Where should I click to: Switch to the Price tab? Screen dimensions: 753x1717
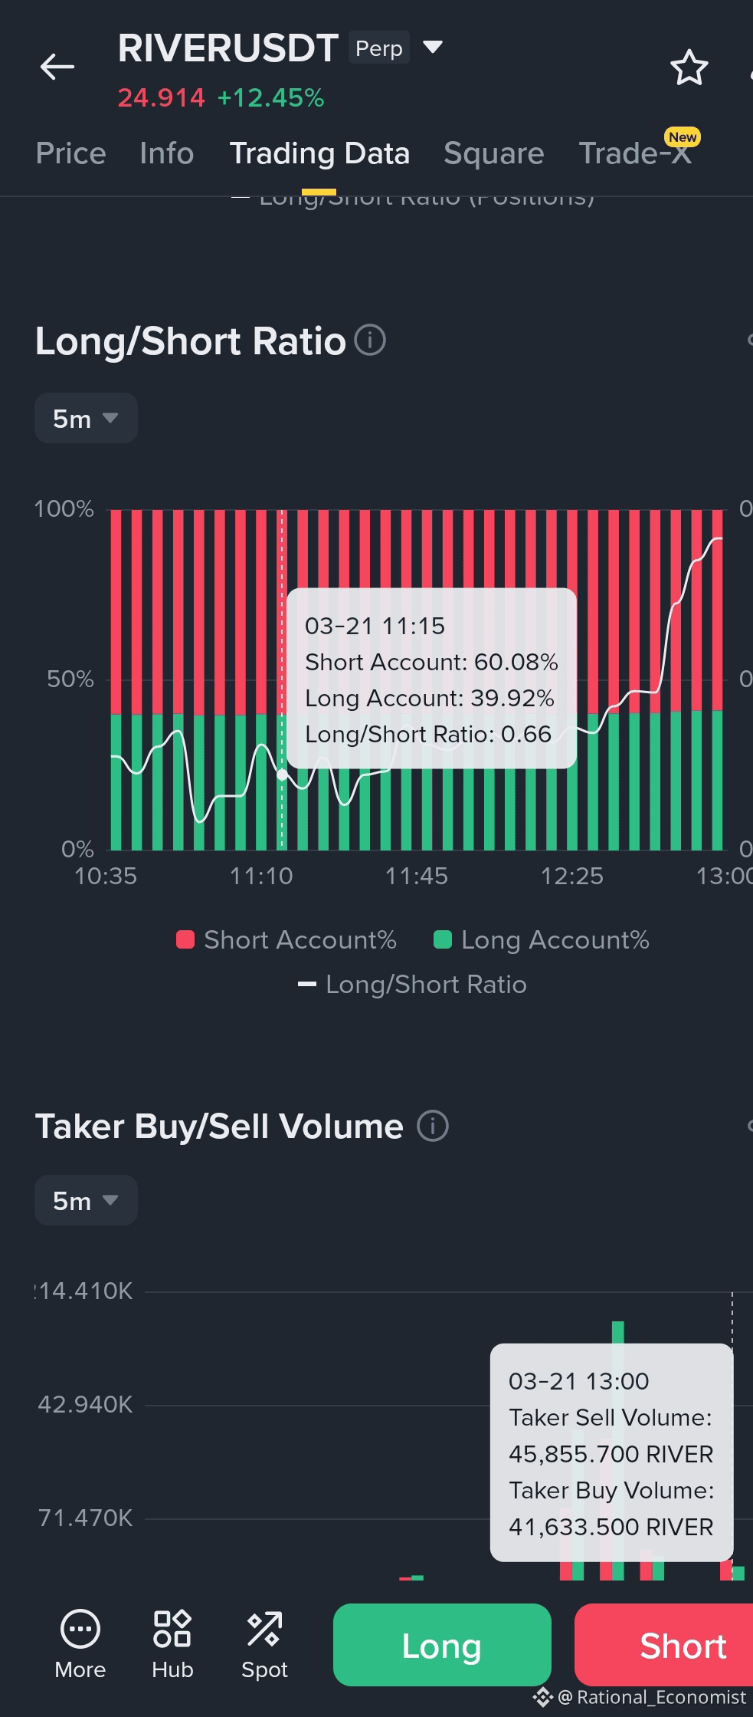pos(70,153)
